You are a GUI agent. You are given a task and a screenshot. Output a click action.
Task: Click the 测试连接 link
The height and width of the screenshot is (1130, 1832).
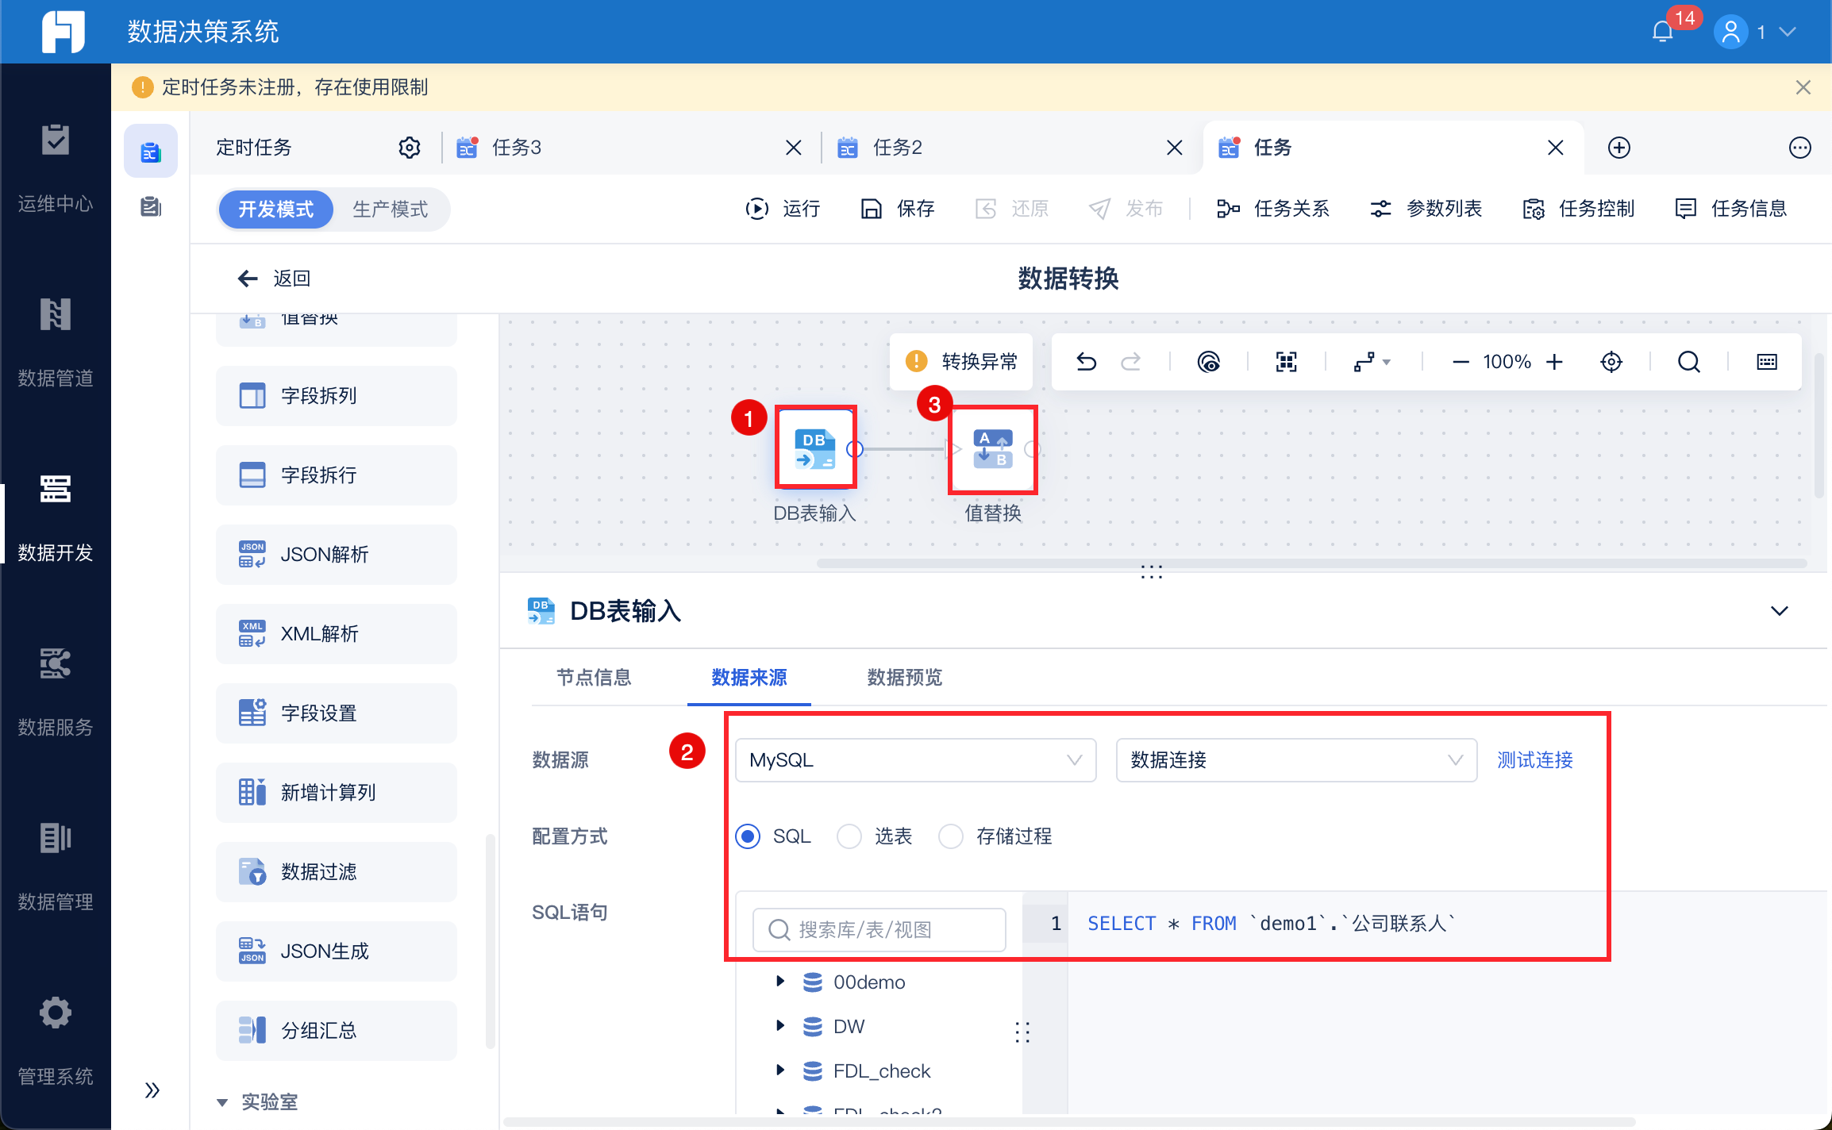(1534, 760)
